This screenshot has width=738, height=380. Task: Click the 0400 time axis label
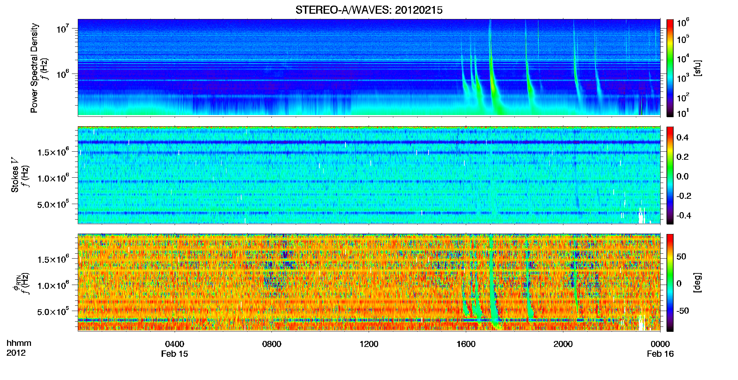coord(175,344)
